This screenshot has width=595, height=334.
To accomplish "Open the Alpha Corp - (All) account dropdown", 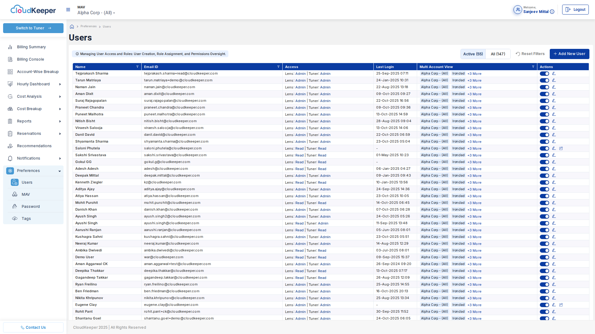I will [96, 13].
